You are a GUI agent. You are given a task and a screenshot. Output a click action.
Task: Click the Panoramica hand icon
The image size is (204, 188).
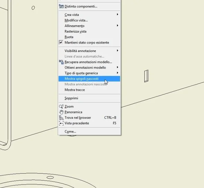click(61, 112)
